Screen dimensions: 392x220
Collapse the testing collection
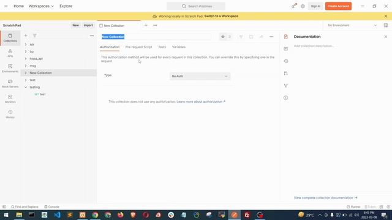(x=26, y=87)
